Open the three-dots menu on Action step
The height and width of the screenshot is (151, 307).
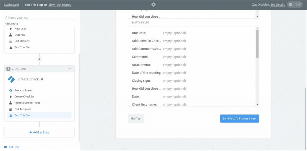coord(69,69)
